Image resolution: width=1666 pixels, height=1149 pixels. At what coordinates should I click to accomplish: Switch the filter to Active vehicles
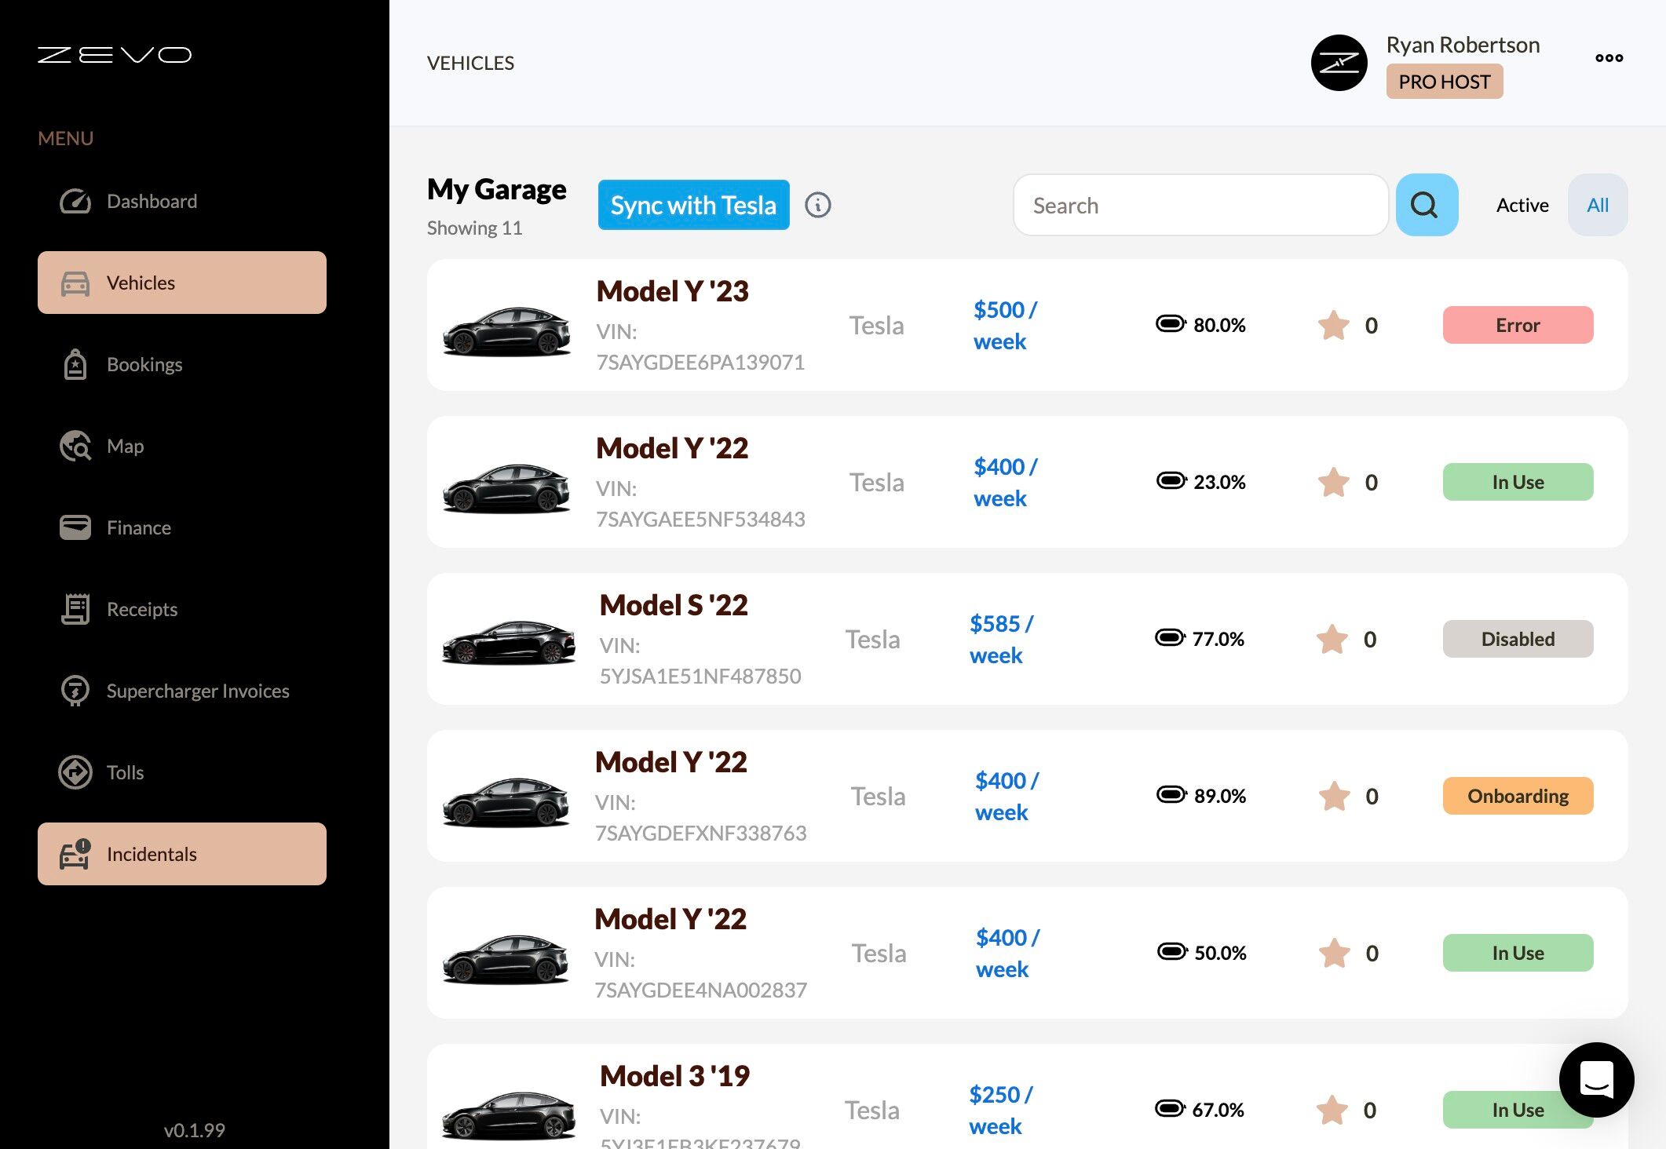click(1522, 205)
